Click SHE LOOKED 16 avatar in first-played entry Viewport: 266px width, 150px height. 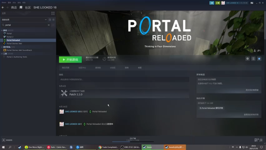tap(62, 112)
